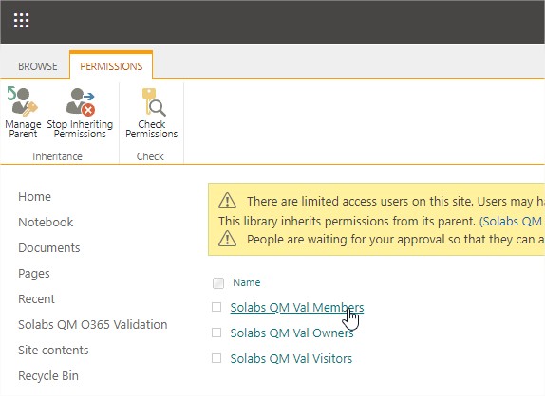This screenshot has width=545, height=396.
Task: Click Recent in the sidebar
Action: (36, 299)
